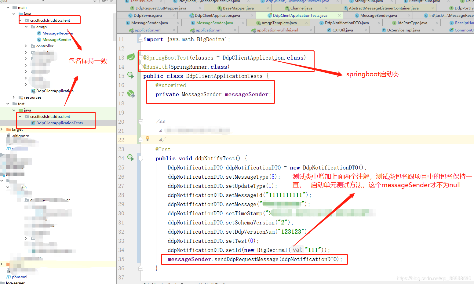Click the resources folder icon
This screenshot has height=284, width=474.
tap(21, 97)
